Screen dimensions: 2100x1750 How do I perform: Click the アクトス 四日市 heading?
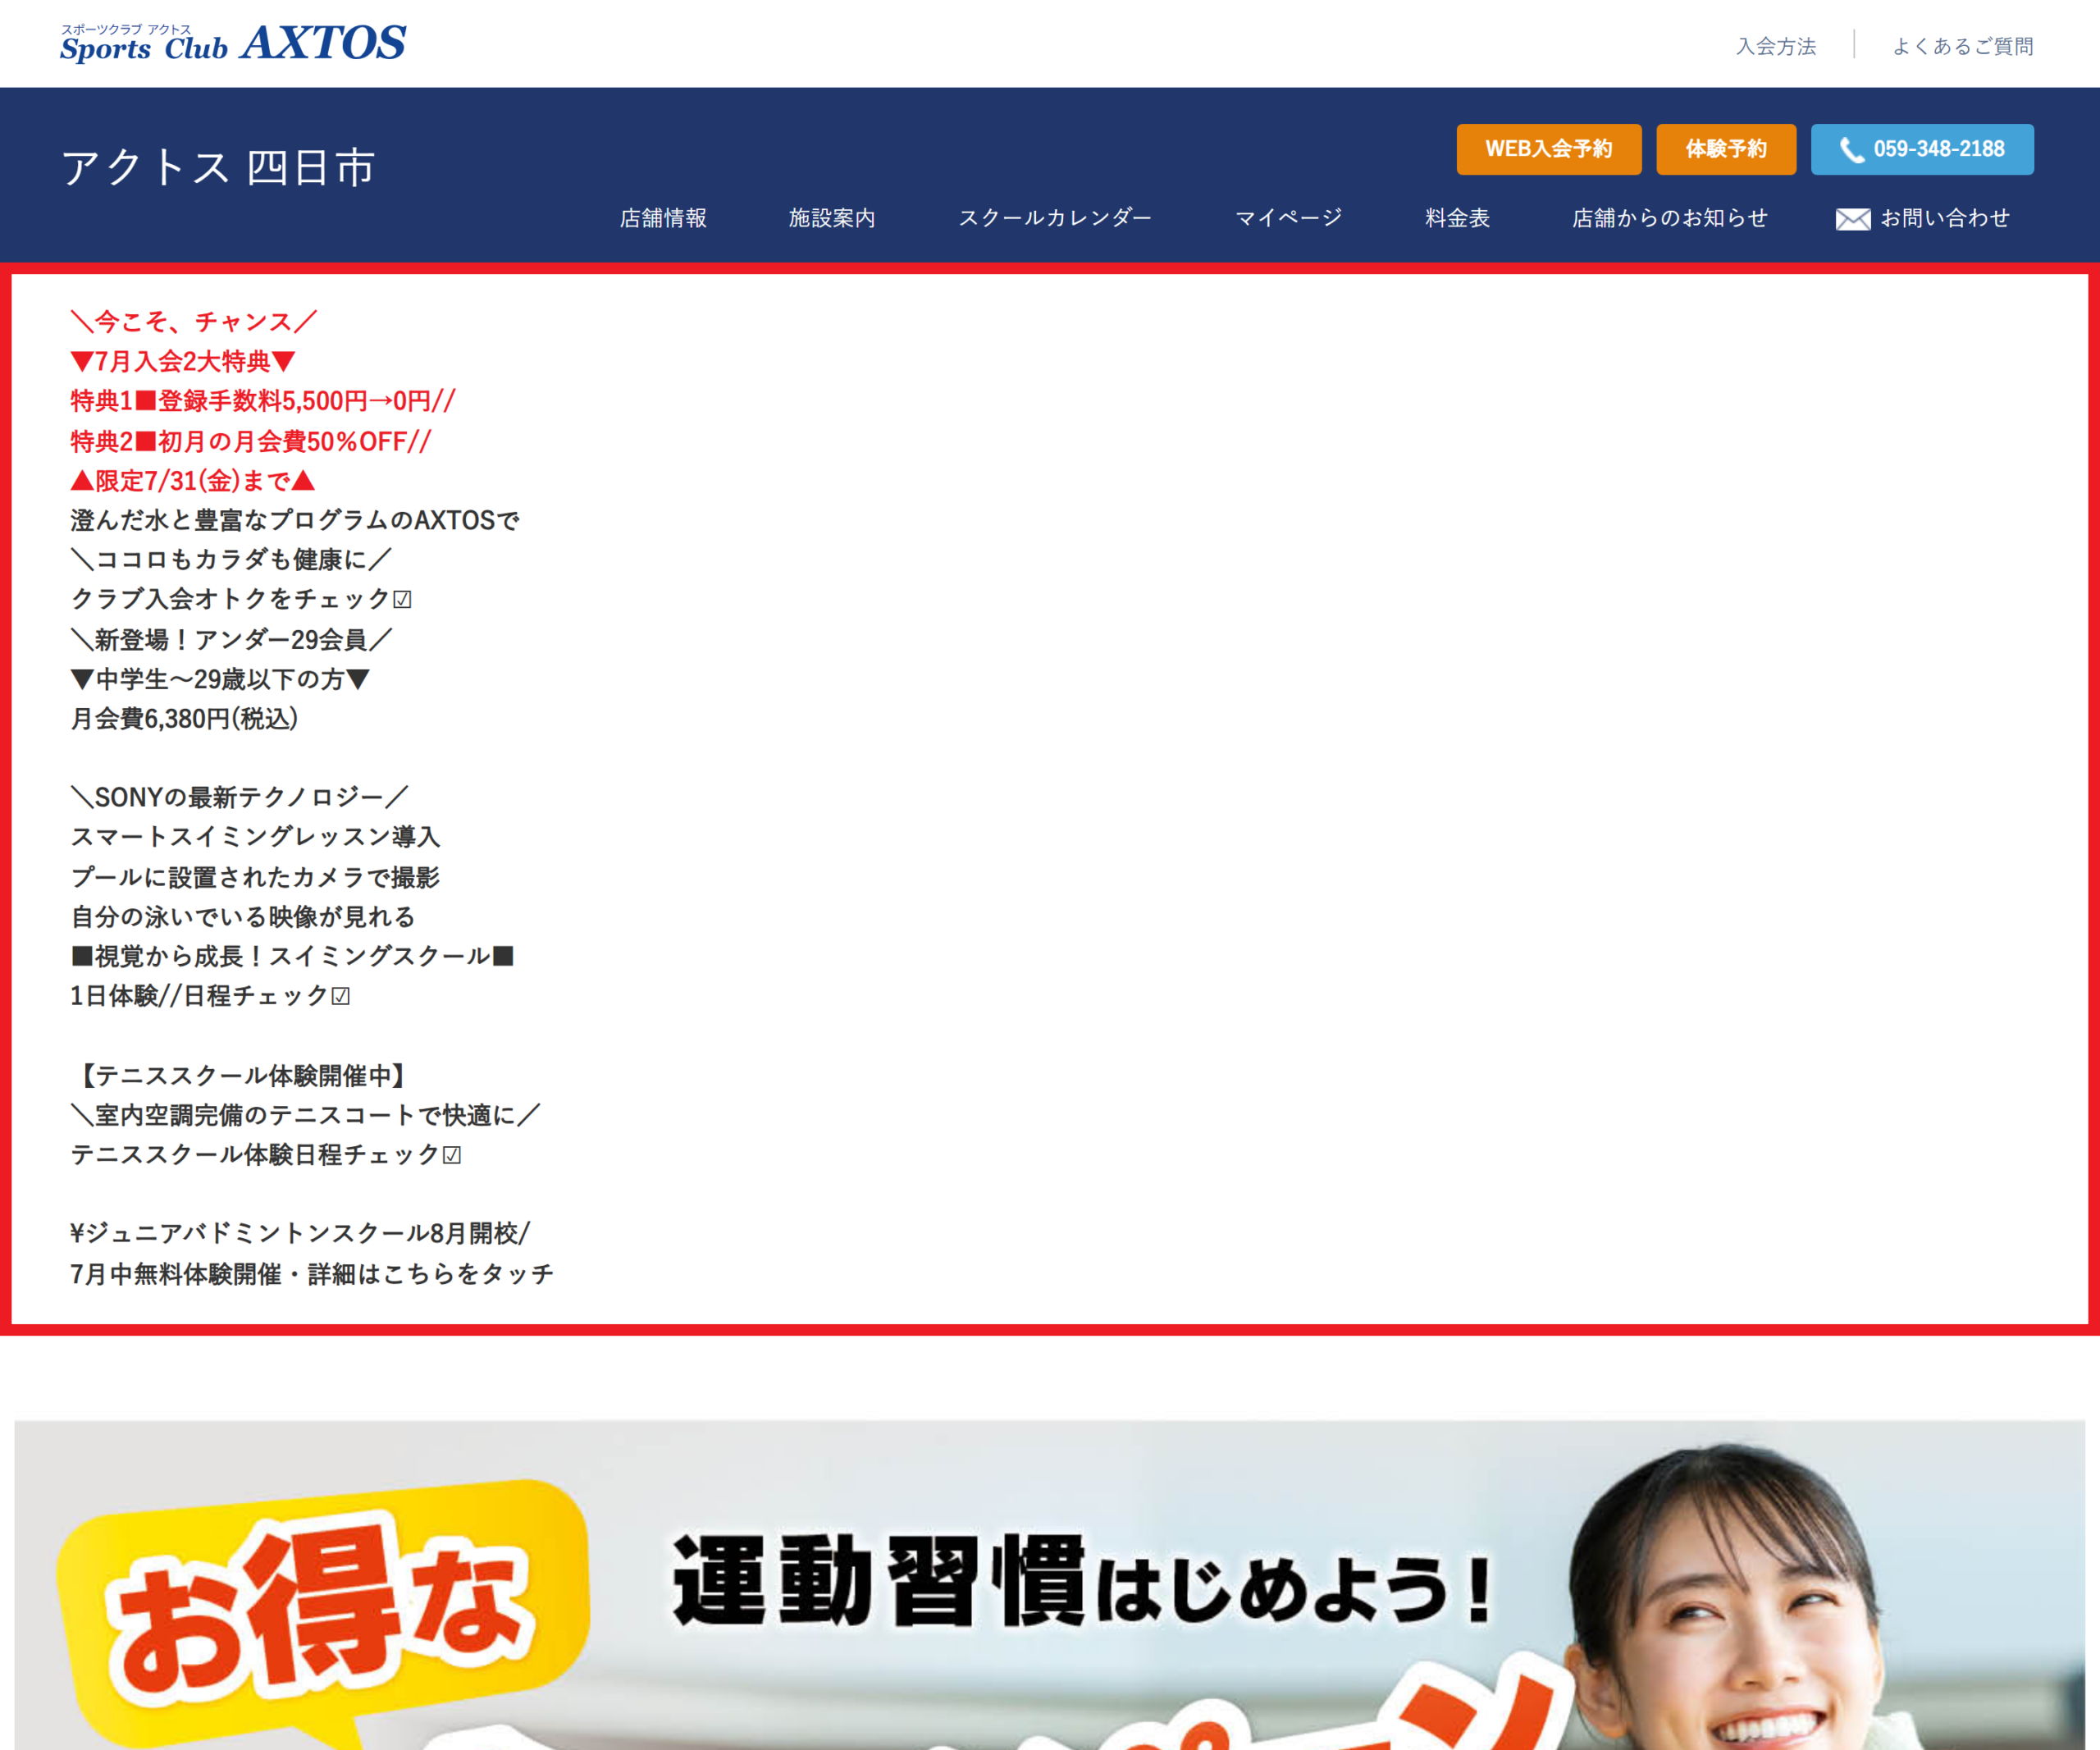[218, 167]
